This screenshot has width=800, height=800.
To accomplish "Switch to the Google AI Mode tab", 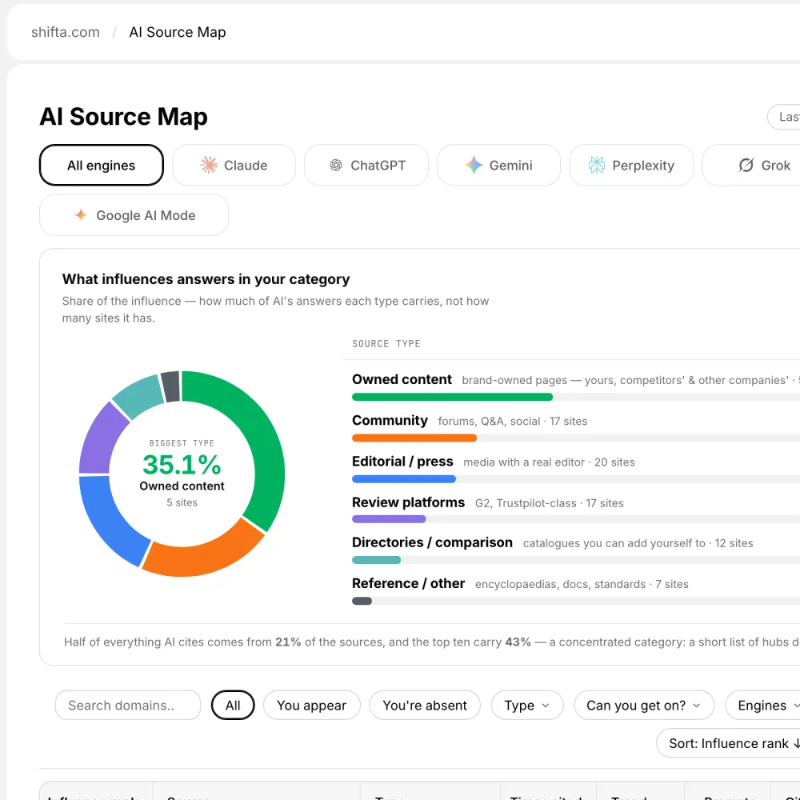I will [134, 215].
